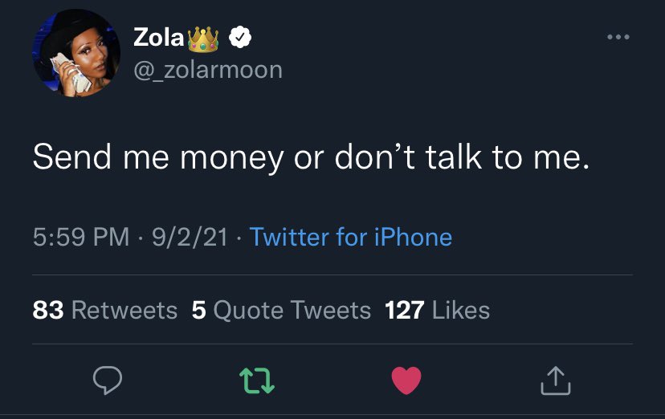The width and height of the screenshot is (665, 419).
Task: Open the Zola display name
Action: pos(158,37)
